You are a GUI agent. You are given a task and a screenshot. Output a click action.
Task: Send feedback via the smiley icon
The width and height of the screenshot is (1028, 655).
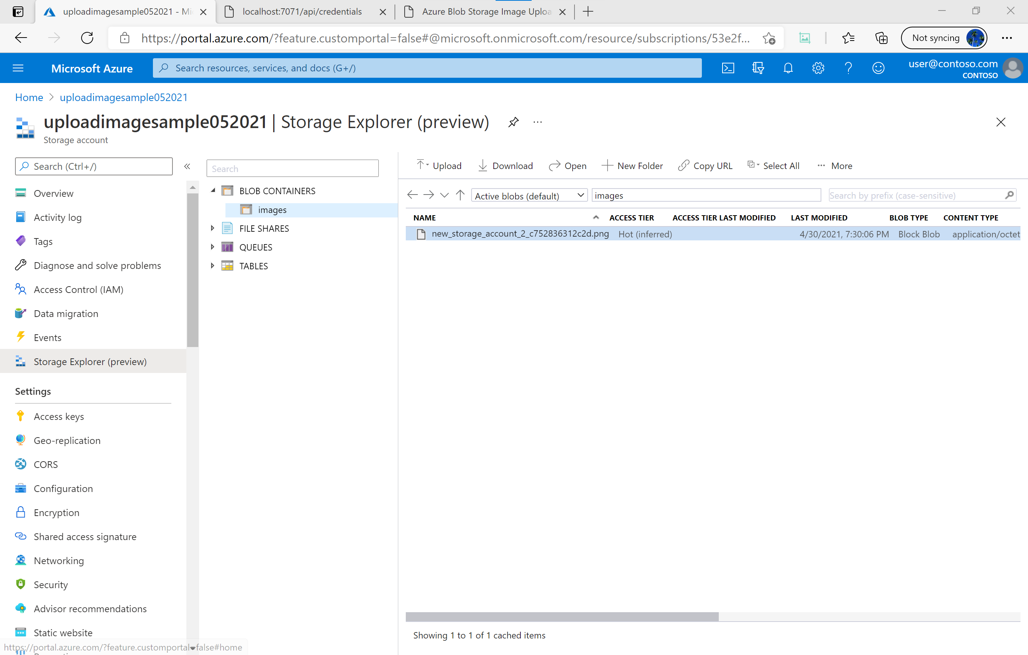[x=878, y=68]
